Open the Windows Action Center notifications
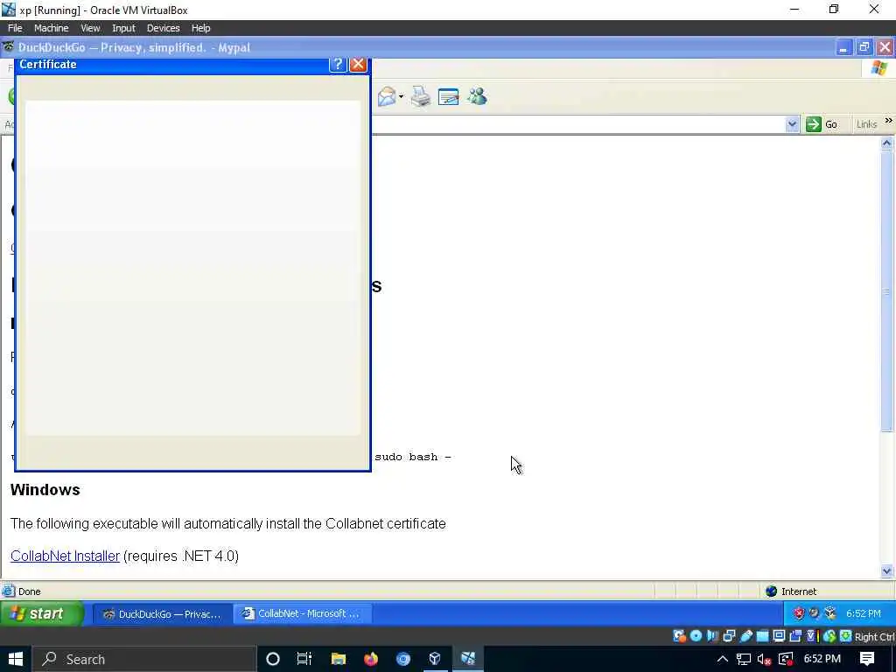This screenshot has height=672, width=896. 867,659
